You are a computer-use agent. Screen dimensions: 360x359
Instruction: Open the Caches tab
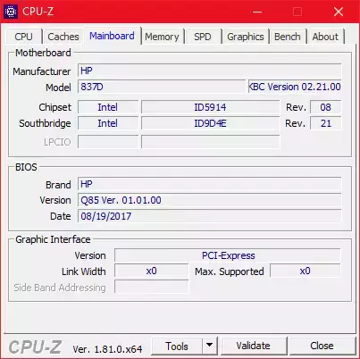tap(63, 37)
